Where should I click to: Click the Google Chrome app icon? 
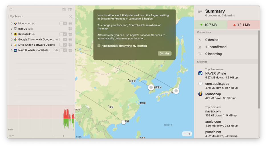15,39
